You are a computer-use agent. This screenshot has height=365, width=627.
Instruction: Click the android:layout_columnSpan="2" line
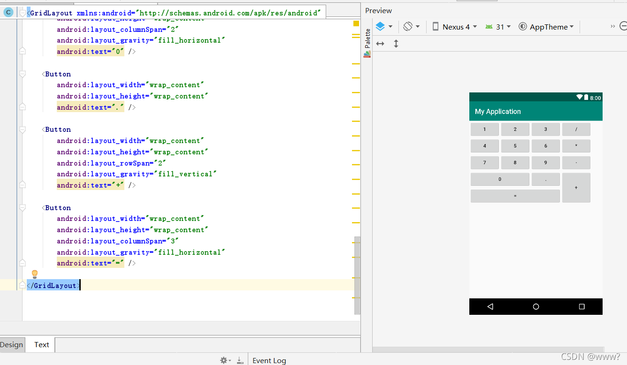click(118, 29)
